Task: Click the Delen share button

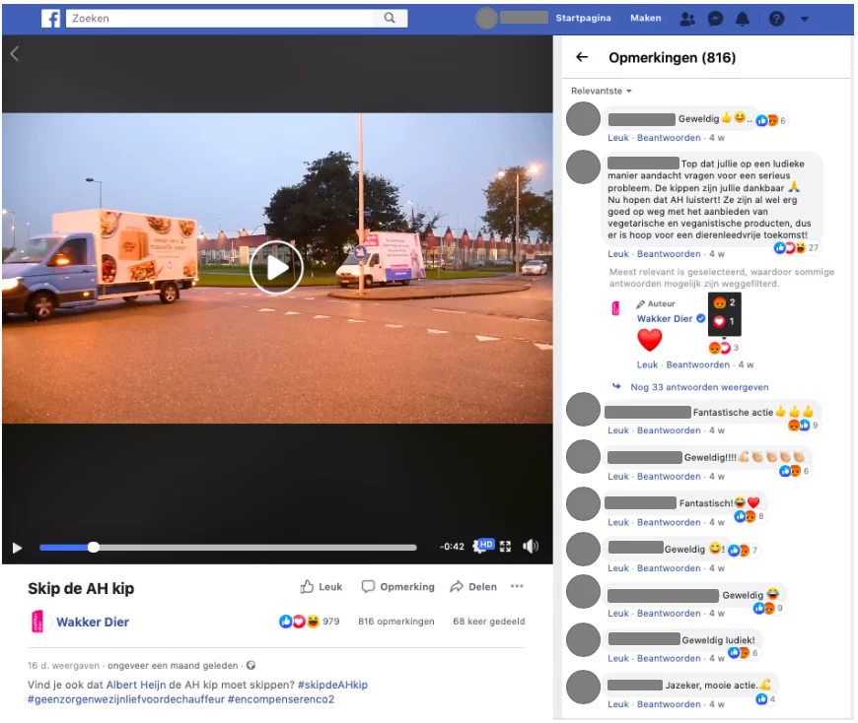Action: (x=473, y=587)
